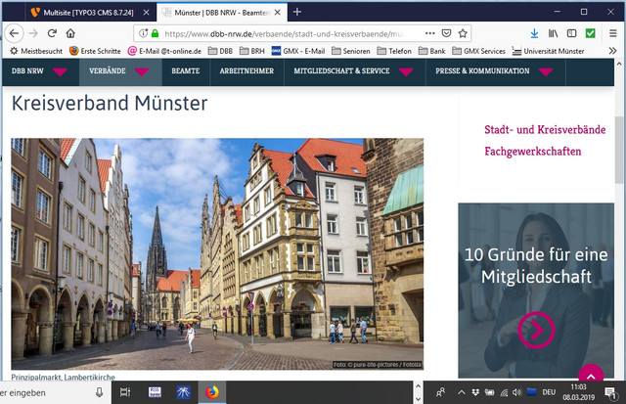Show site security lock information

(155, 33)
